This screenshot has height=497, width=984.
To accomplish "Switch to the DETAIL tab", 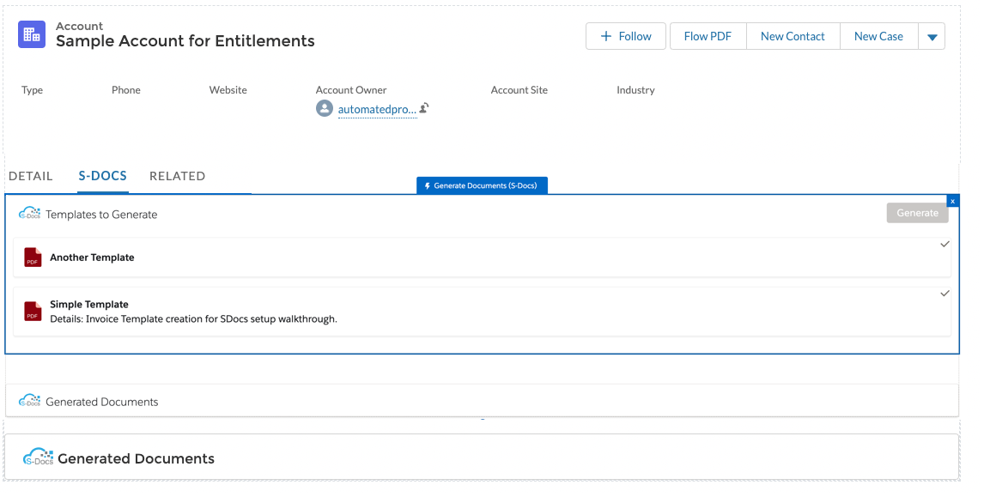I will click(x=31, y=176).
